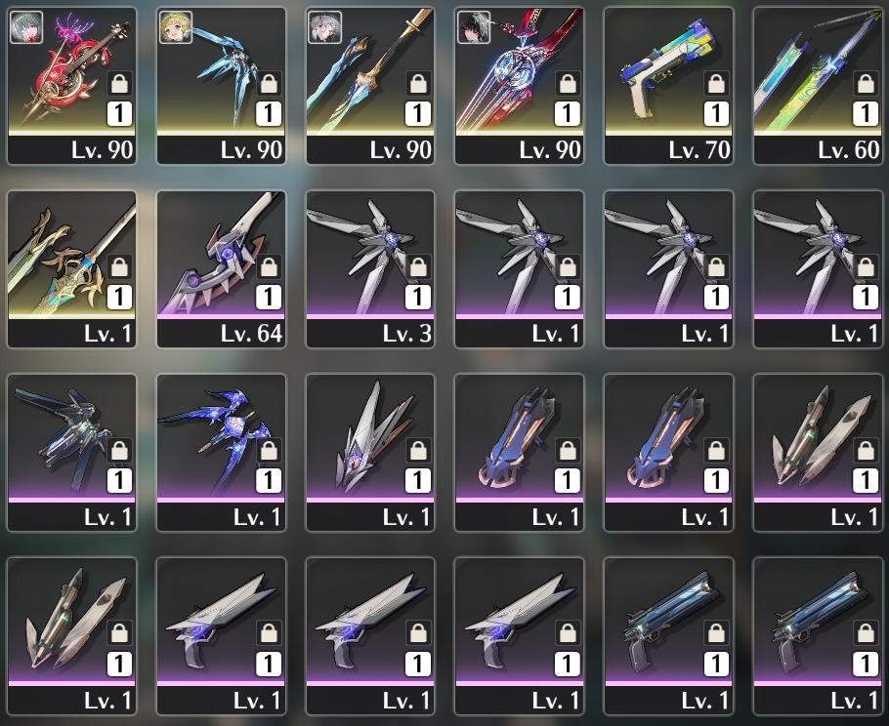Click the blonde character portrait icon
Viewport: 889px width, 726px height.
tap(175, 27)
